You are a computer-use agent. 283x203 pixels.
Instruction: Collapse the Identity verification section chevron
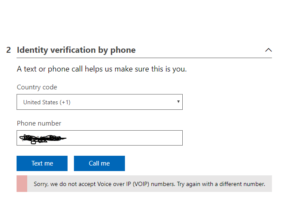[268, 50]
